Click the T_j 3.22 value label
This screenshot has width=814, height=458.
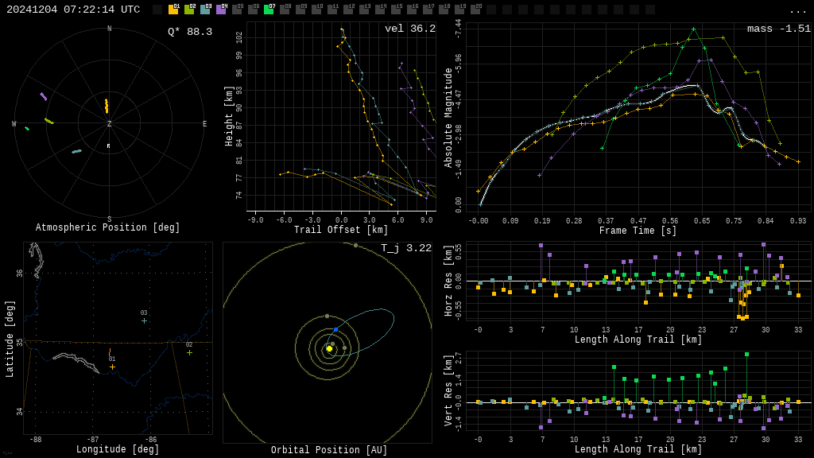[405, 248]
